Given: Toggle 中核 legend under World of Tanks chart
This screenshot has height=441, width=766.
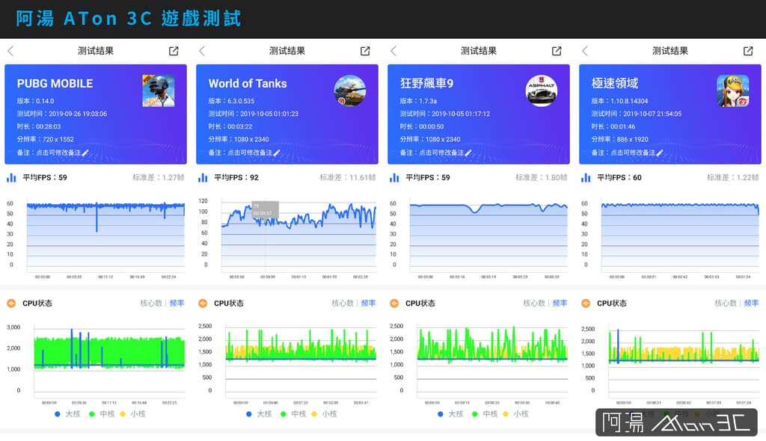Looking at the screenshot, I should click(293, 414).
